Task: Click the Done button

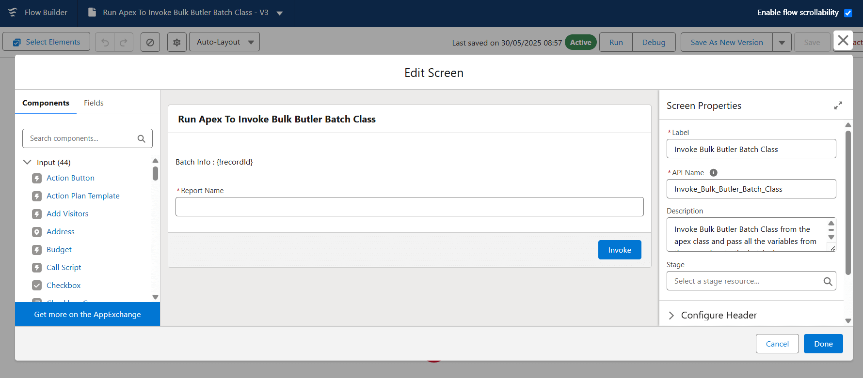Action: [823, 344]
